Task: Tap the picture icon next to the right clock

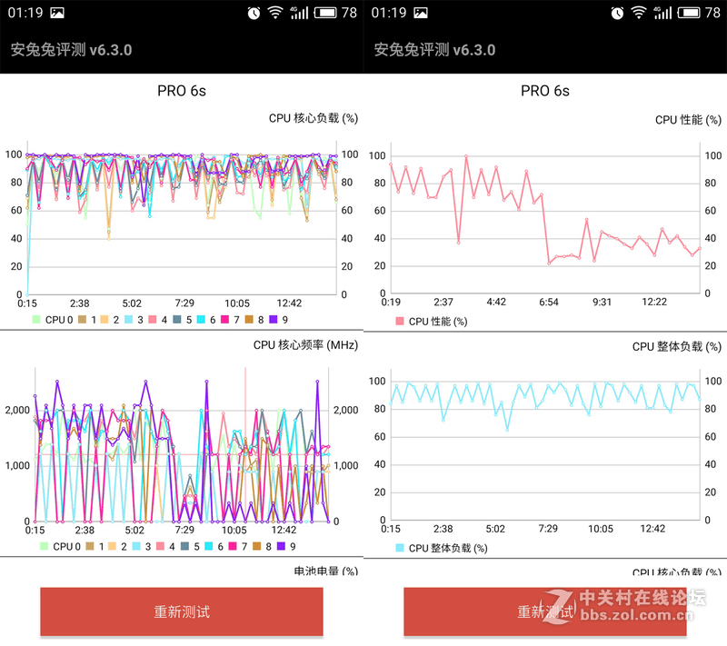Action: pyautogui.click(x=420, y=13)
